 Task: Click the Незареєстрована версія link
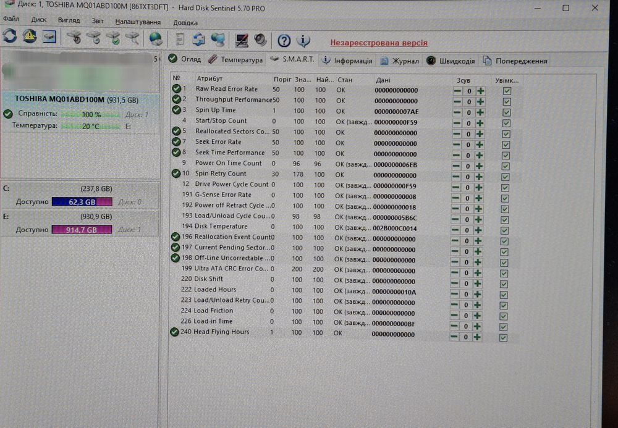click(x=379, y=43)
